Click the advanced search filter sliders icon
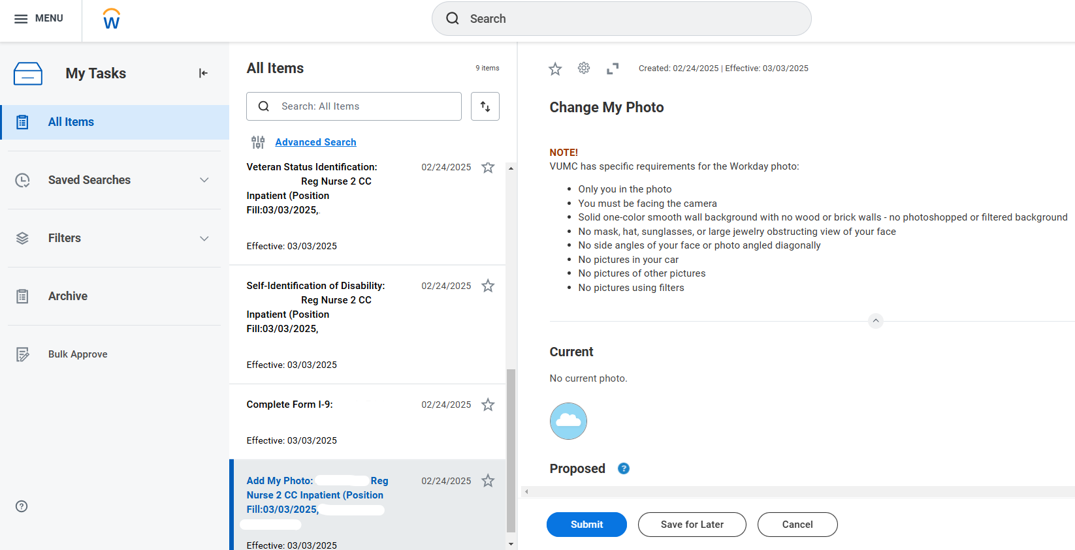This screenshot has height=550, width=1075. (x=258, y=142)
